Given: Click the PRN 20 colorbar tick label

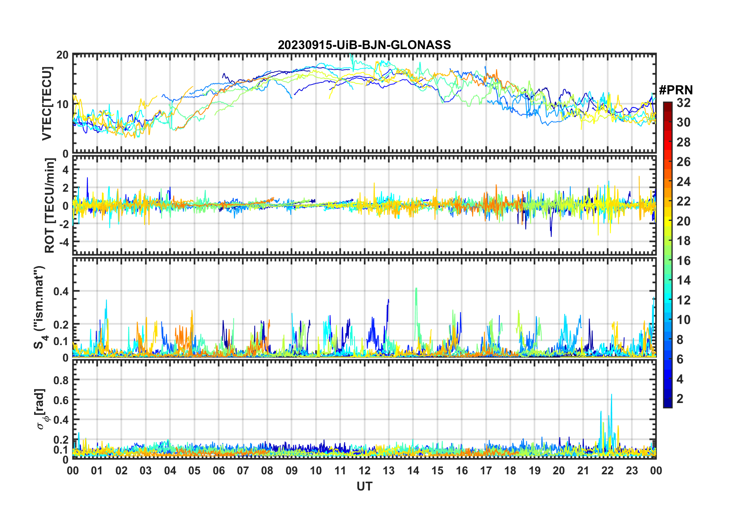Looking at the screenshot, I should tap(683, 221).
